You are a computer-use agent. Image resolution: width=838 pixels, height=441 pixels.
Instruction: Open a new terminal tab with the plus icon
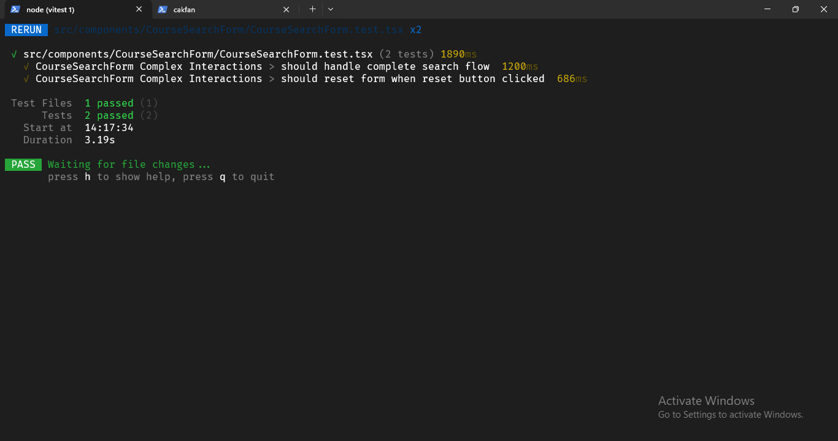(x=312, y=9)
